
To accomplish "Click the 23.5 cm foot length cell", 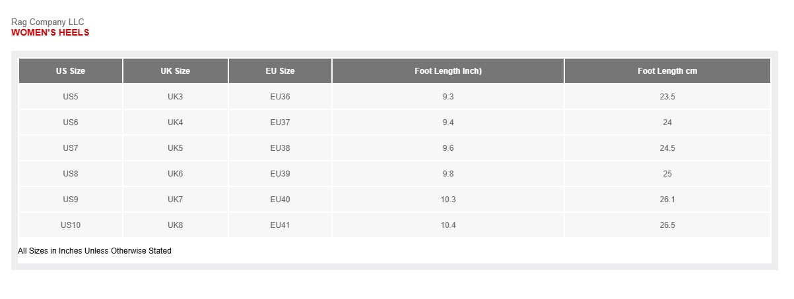I will point(667,97).
